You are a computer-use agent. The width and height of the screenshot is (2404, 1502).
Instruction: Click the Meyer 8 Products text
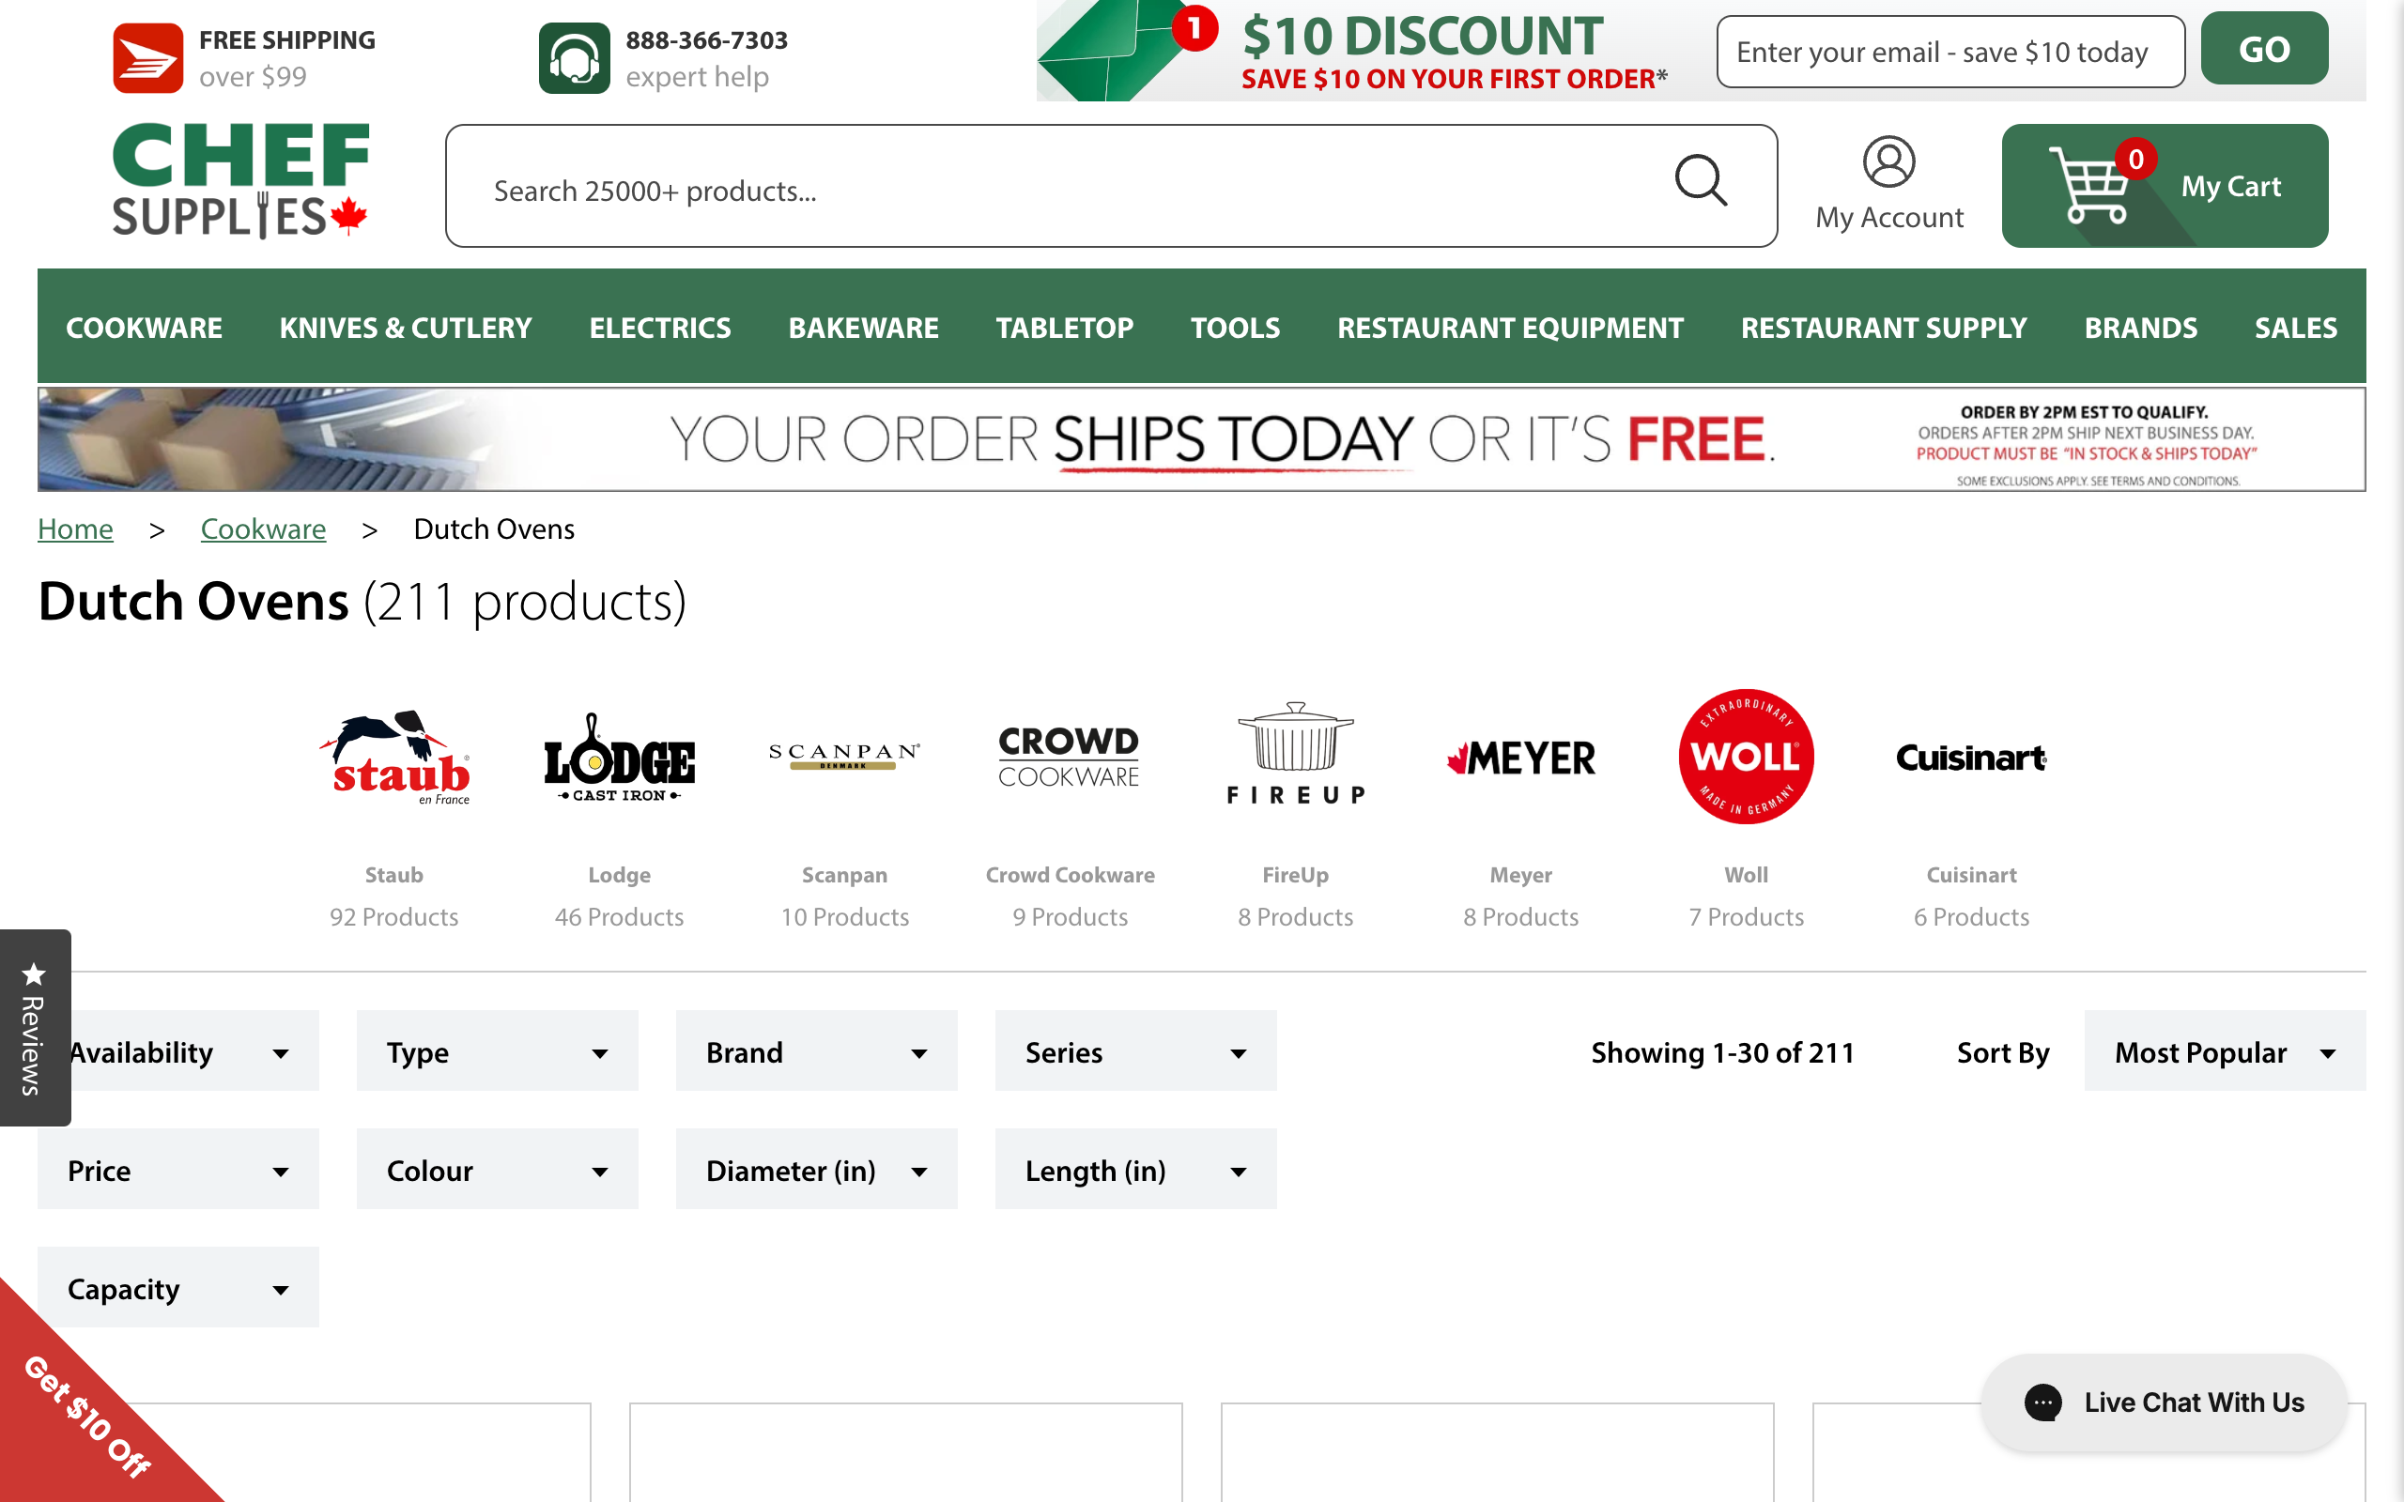(x=1521, y=917)
